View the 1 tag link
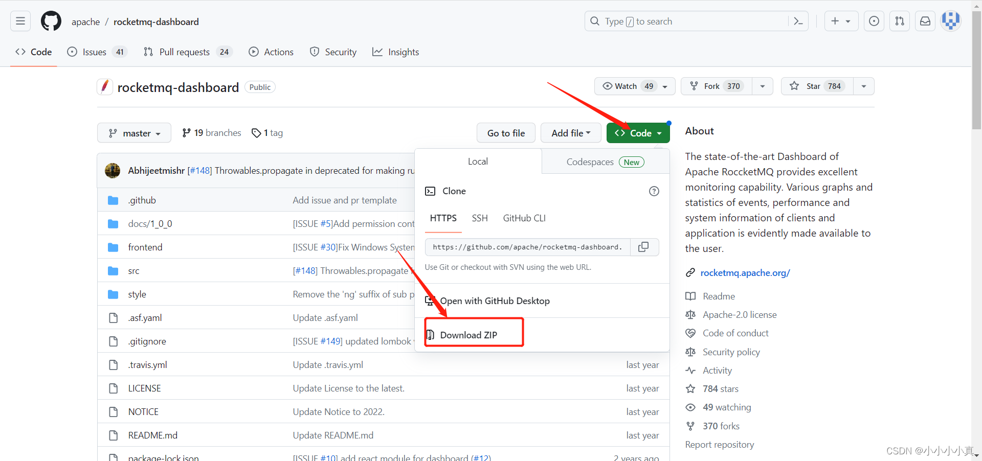The height and width of the screenshot is (461, 982). point(267,133)
